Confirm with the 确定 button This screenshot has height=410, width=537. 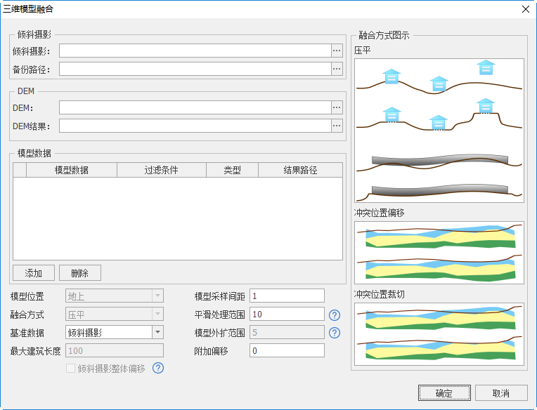444,392
